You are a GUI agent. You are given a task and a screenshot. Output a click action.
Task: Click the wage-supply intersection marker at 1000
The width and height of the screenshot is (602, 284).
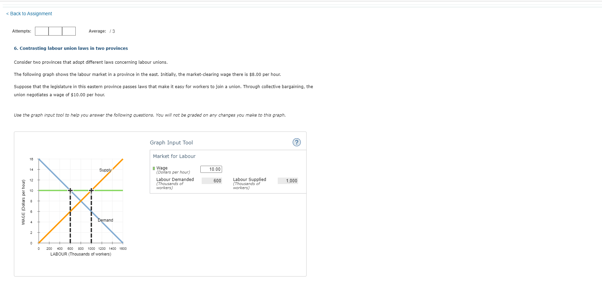coord(91,190)
